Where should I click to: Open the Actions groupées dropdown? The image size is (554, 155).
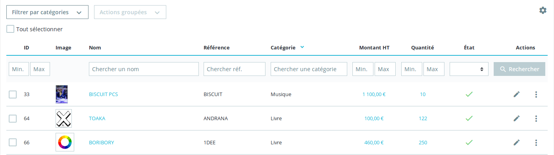coord(130,12)
